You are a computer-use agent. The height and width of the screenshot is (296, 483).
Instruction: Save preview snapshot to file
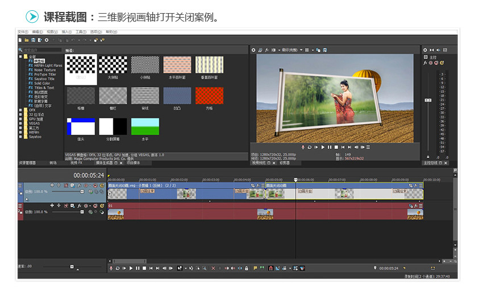pyautogui.click(x=324, y=50)
